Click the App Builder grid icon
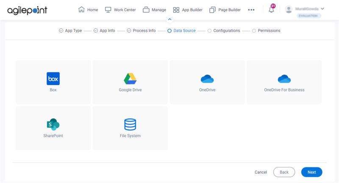 (176, 10)
